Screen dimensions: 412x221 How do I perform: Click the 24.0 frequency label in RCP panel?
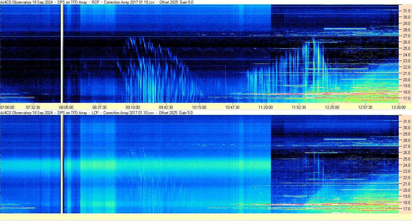point(406,55)
